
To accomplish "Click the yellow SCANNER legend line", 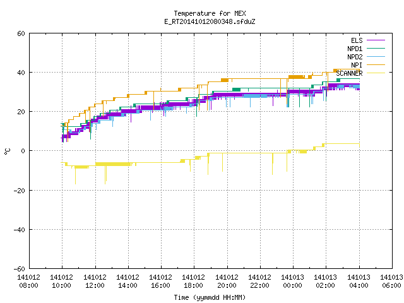I will (376, 73).
